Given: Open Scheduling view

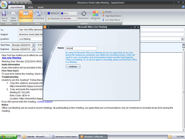Looking at the screenshot, I should coord(39,16).
